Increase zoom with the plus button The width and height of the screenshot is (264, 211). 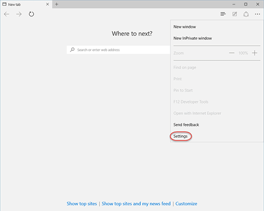tap(254, 53)
